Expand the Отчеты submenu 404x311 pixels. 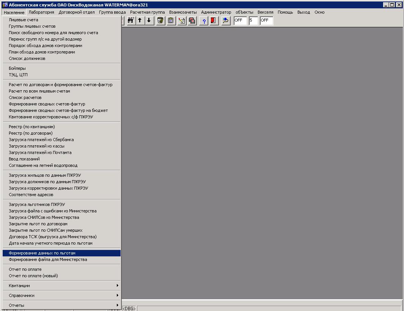click(x=61, y=305)
